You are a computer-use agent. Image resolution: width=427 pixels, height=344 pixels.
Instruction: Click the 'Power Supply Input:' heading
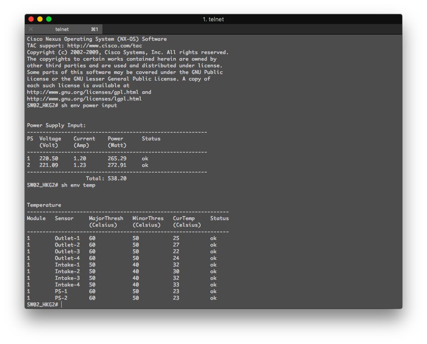[56, 125]
